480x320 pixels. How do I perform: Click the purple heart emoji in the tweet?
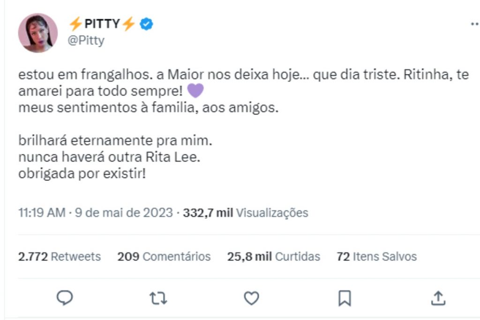tap(195, 90)
